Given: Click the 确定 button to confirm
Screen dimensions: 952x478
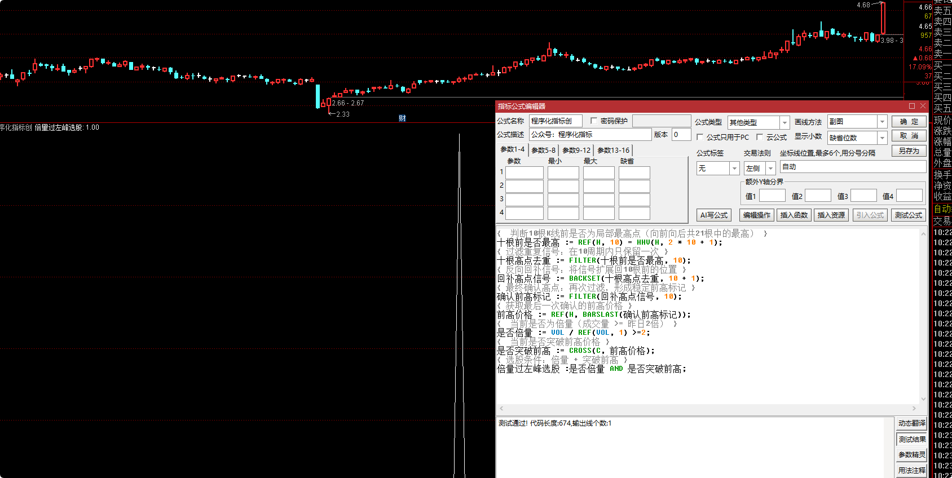Looking at the screenshot, I should [x=909, y=122].
